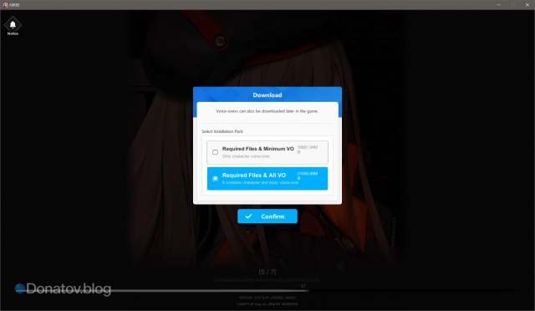Click the 'Select Installation Pack' label

[222, 131]
